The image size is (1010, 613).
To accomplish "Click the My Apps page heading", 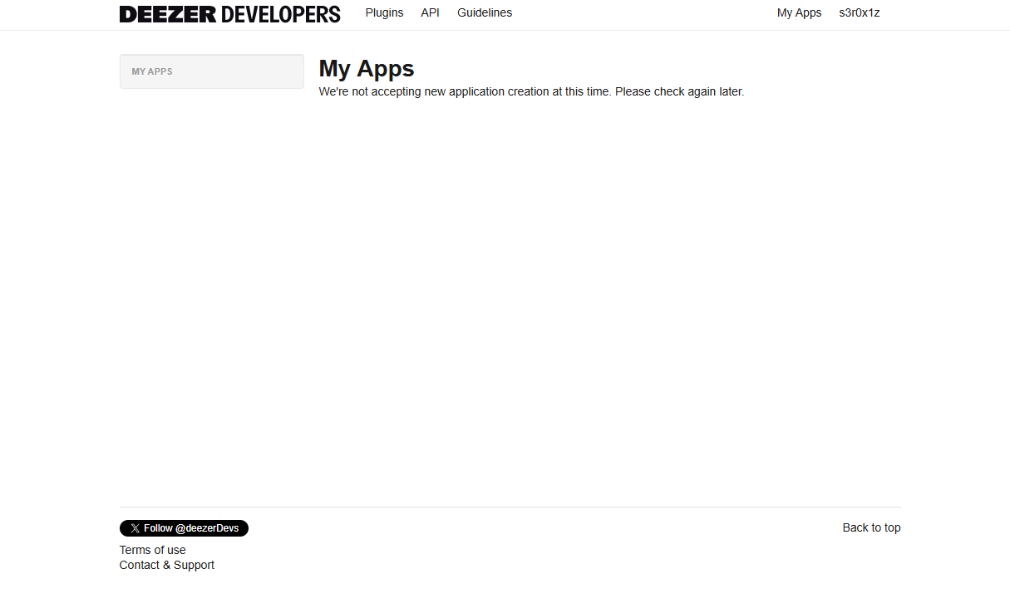I will pos(367,68).
